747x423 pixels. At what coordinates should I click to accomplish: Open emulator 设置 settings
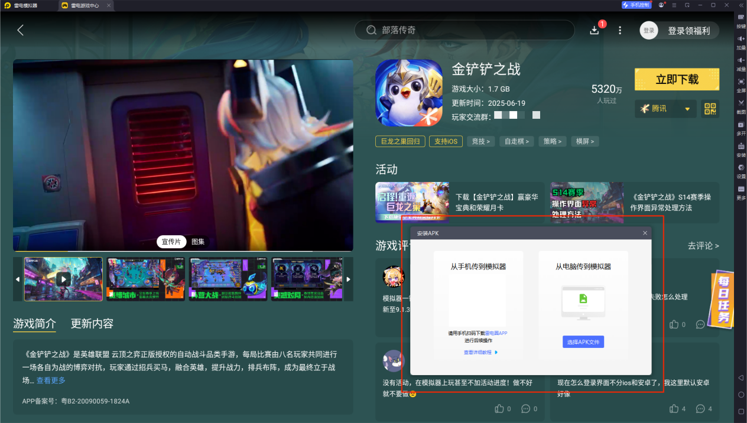coord(741,171)
